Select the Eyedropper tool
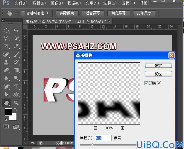184x149 pixels. (16, 46)
